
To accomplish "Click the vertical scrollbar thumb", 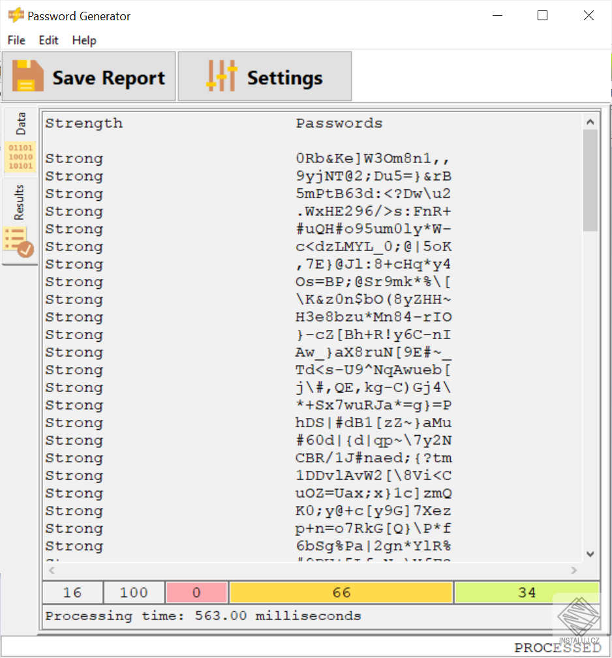I will click(590, 181).
